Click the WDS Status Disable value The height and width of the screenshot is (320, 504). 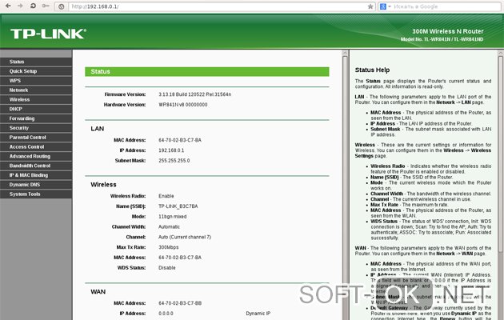167,268
